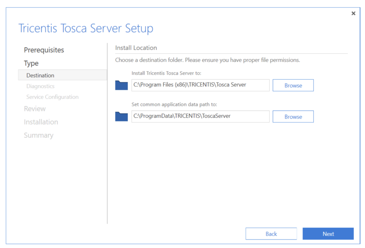Open the Diagnostics step in the sidebar
This screenshot has width=365, height=248.
click(40, 86)
